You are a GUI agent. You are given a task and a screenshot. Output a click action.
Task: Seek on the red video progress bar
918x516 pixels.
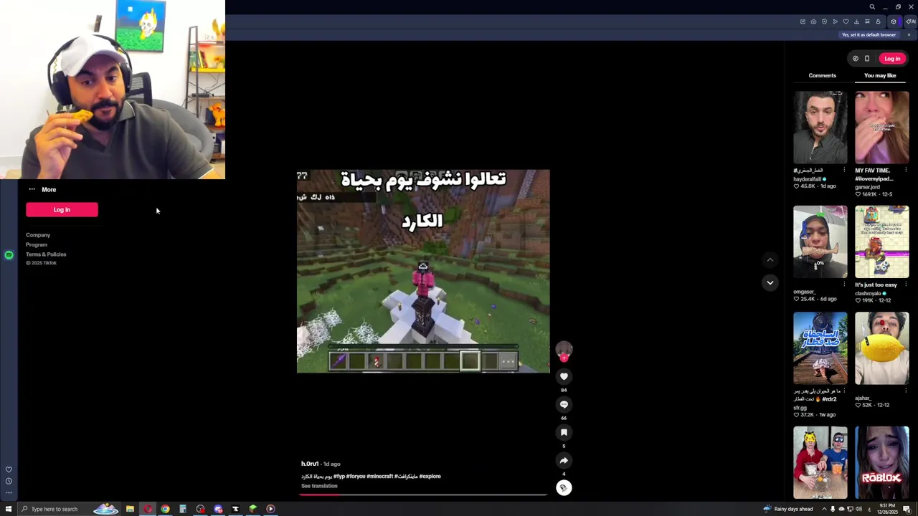click(423, 494)
